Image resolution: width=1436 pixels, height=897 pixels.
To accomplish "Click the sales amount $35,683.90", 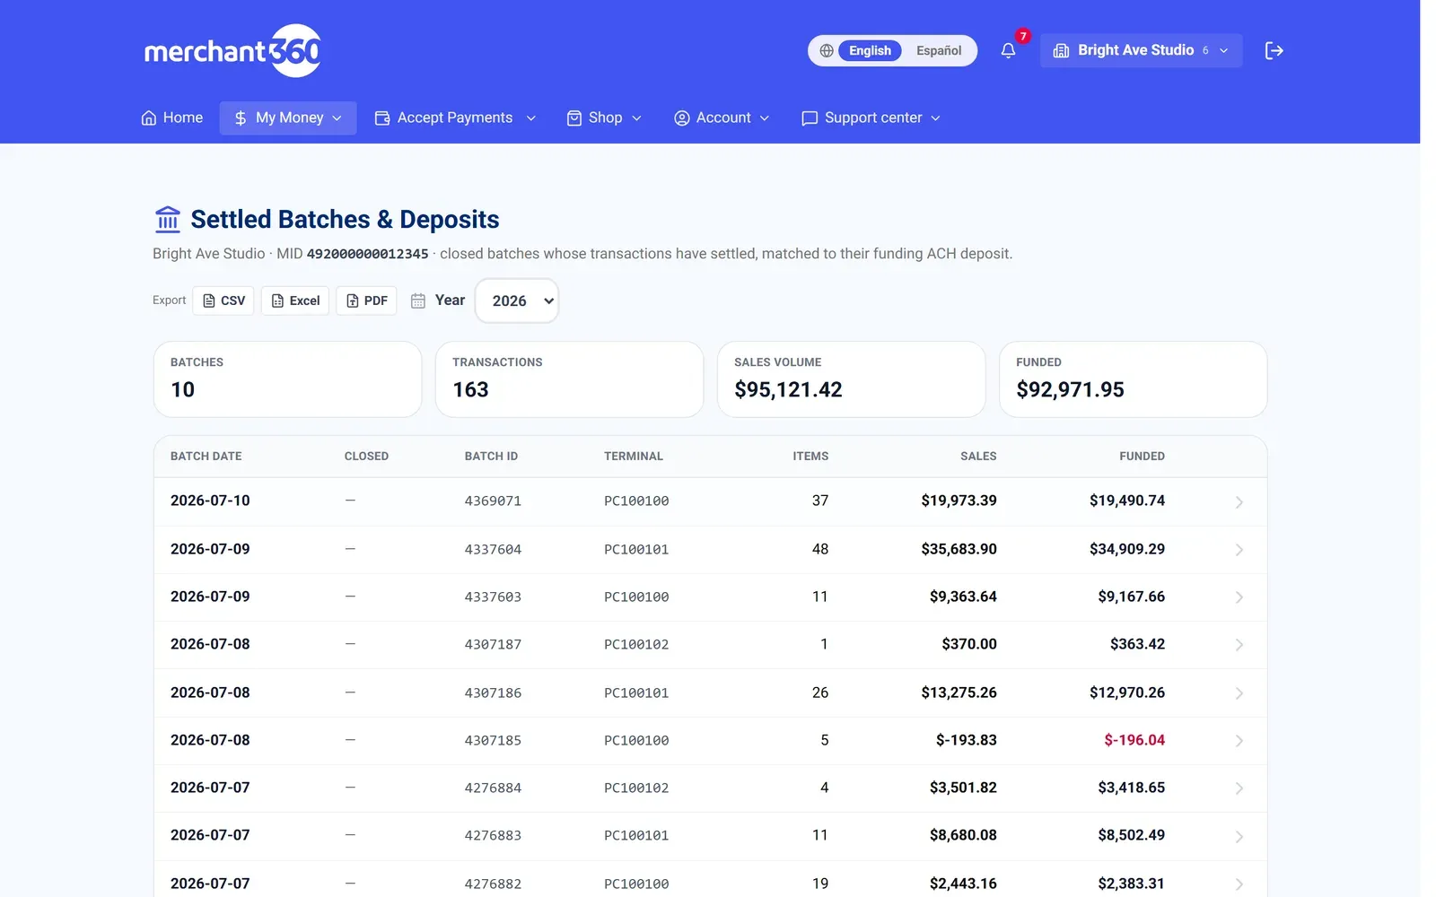I will click(959, 549).
